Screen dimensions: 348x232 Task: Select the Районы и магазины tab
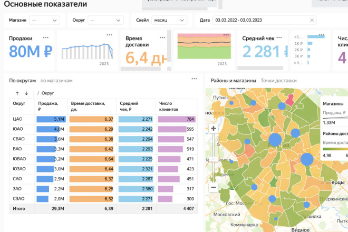pos(233,81)
